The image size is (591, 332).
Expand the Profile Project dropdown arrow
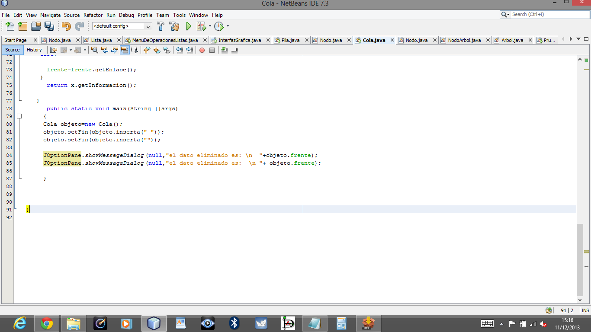pyautogui.click(x=228, y=26)
